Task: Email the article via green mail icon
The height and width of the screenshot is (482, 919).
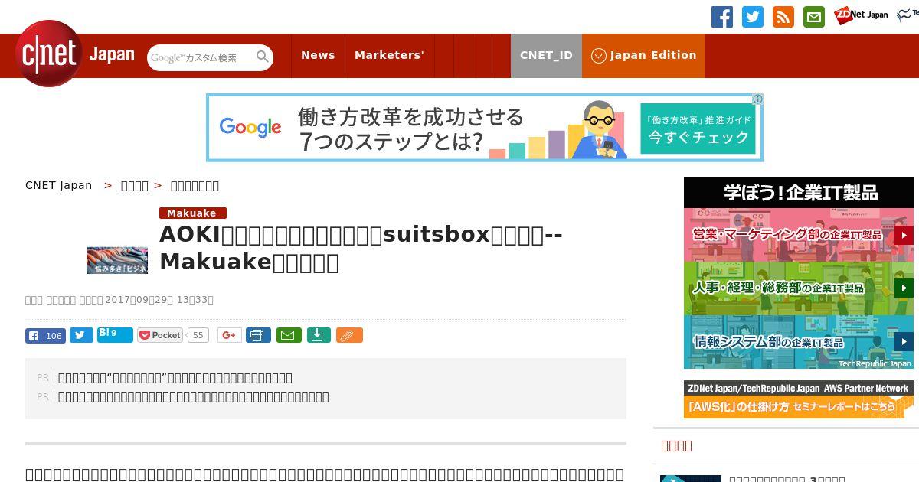Action: 289,335
